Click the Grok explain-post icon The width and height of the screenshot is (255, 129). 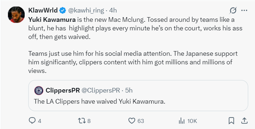point(233,11)
